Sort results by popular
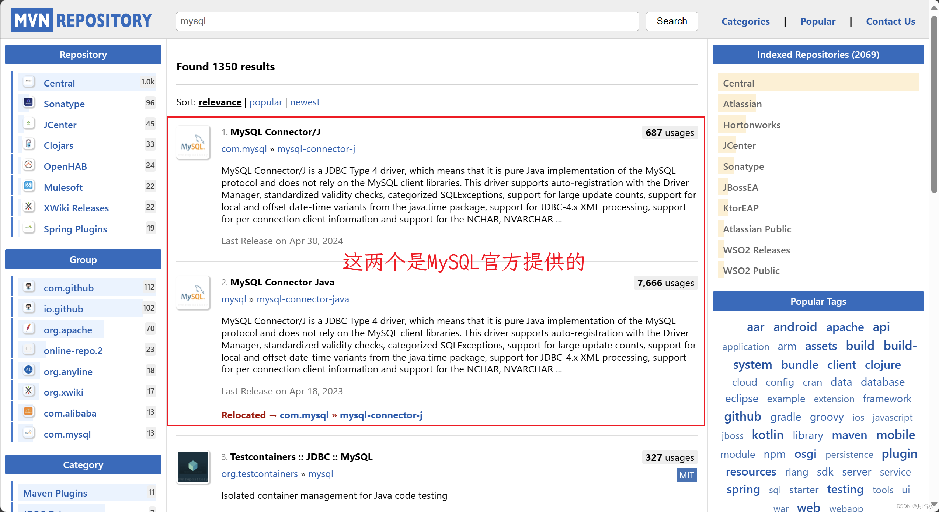The image size is (939, 512). pos(266,102)
